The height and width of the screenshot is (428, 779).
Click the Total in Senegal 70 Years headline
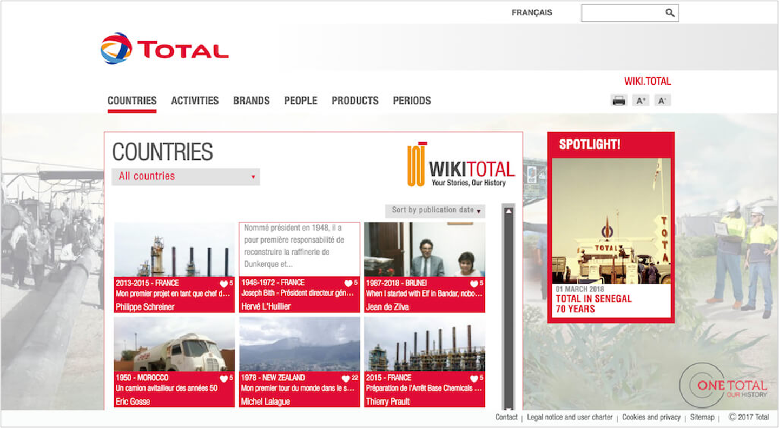click(594, 304)
